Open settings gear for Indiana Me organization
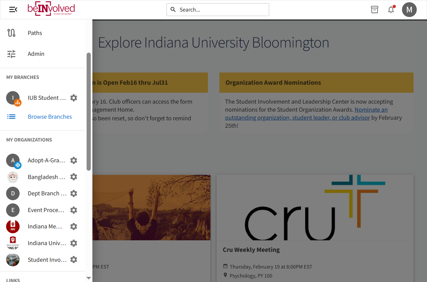Viewport: 427px width, 282px height. click(74, 226)
